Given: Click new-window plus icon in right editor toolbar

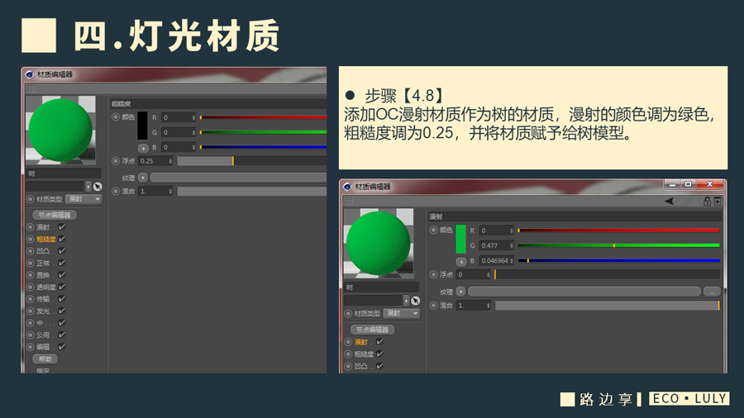Looking at the screenshot, I should click(718, 202).
